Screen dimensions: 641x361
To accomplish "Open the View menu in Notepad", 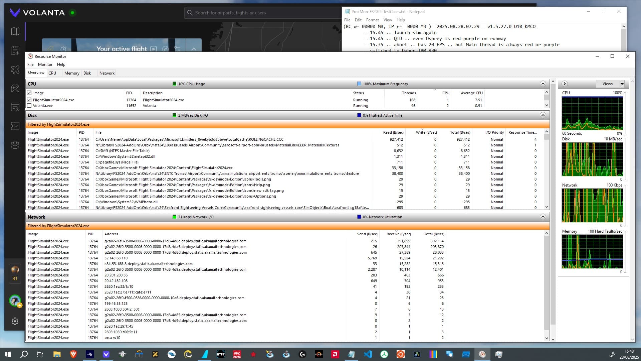I will click(x=387, y=20).
